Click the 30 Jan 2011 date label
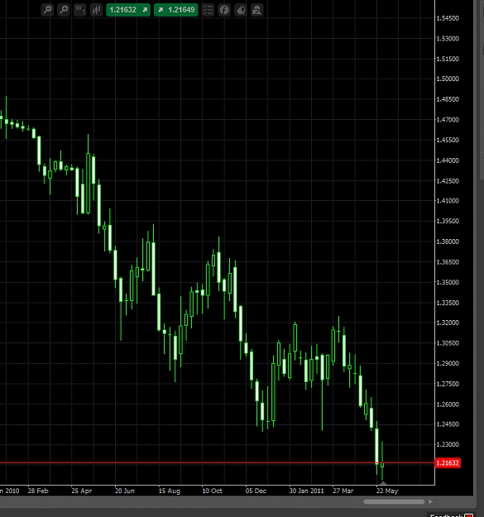 click(x=307, y=491)
